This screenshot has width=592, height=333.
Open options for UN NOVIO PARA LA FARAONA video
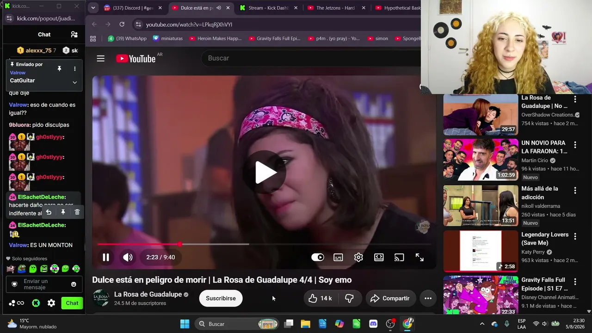pyautogui.click(x=575, y=145)
